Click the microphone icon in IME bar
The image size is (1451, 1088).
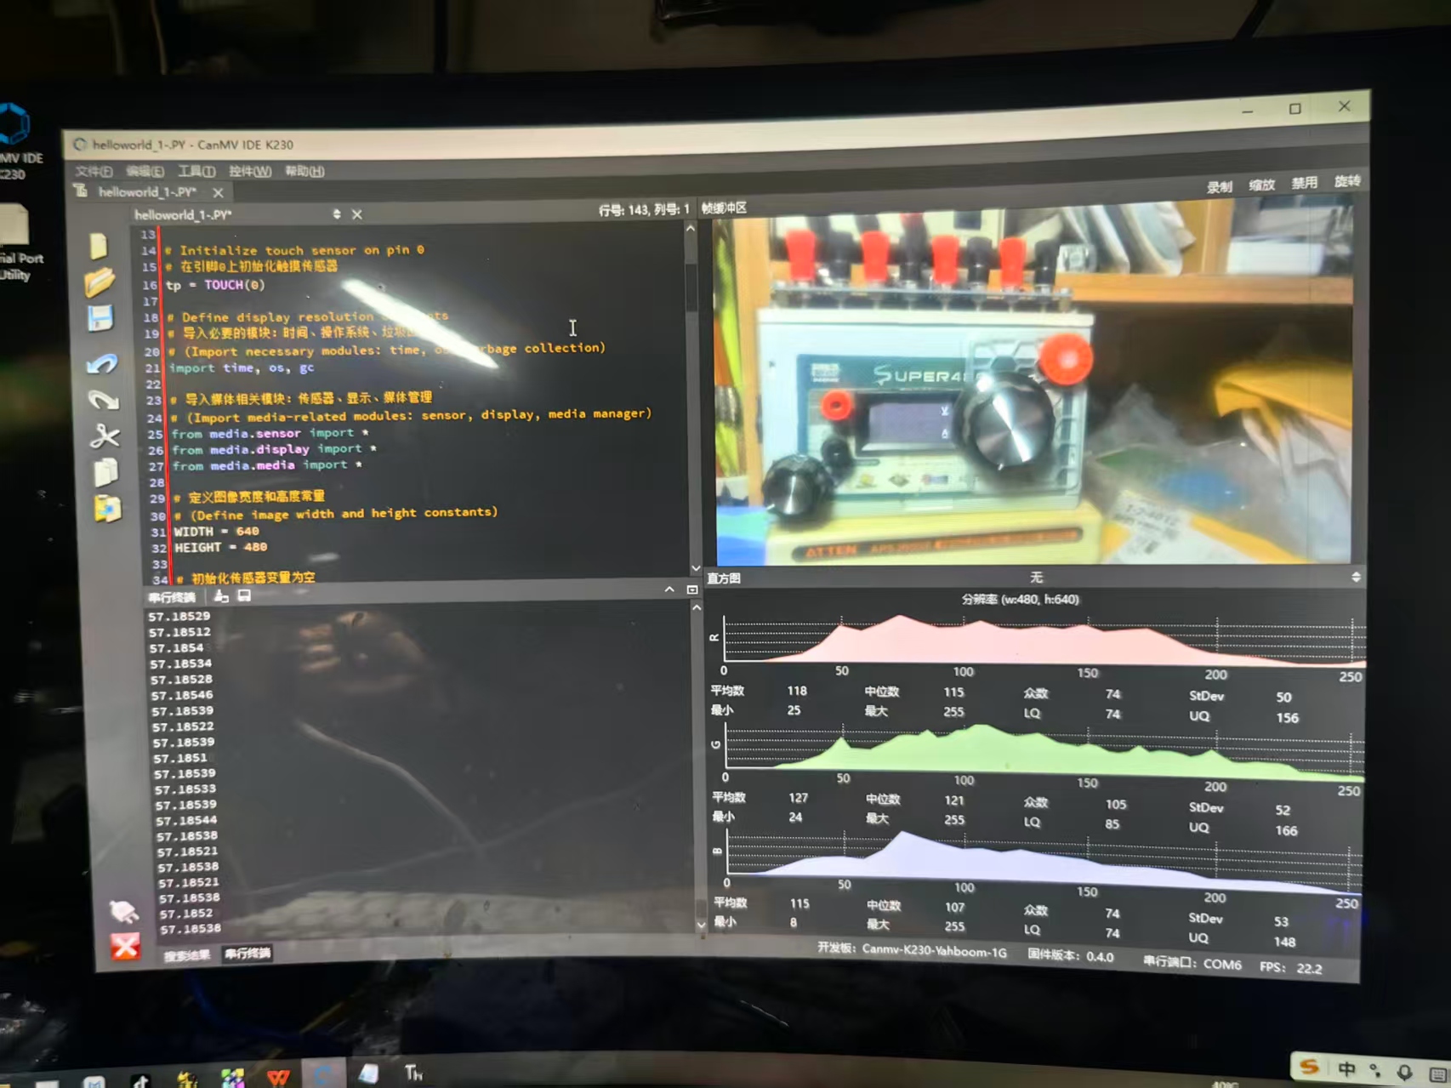(x=1404, y=1072)
